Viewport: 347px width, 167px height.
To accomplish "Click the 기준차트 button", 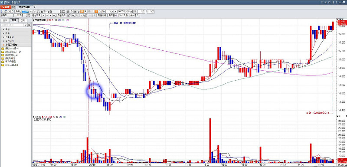I will pyautogui.click(x=62, y=16).
